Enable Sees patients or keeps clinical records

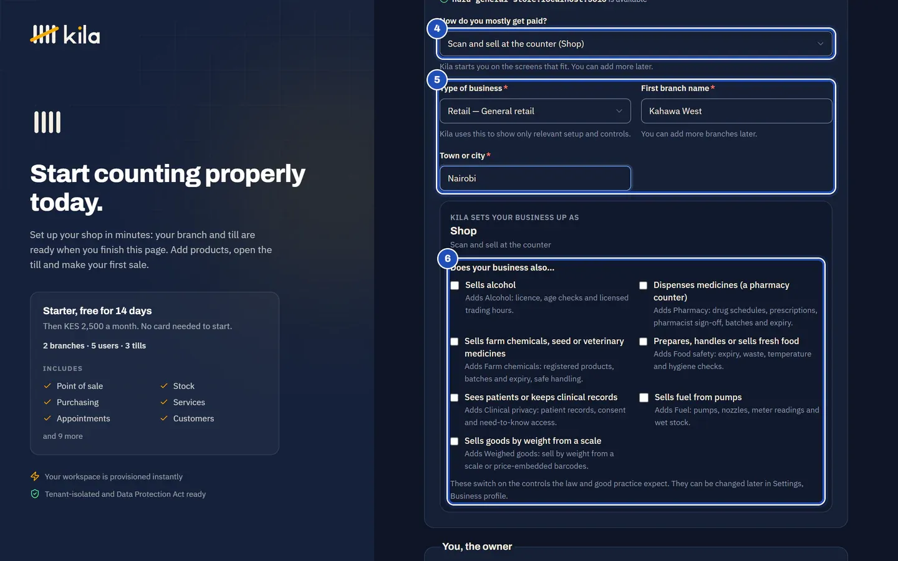(455, 398)
